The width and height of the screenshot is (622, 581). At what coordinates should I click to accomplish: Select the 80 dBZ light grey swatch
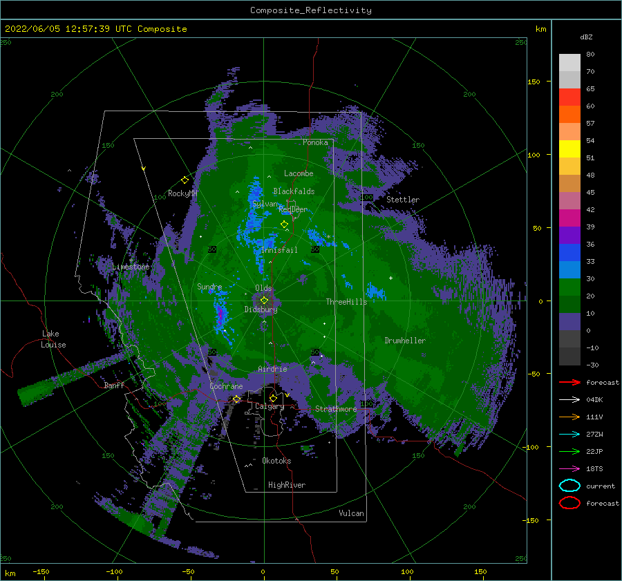[x=569, y=63]
